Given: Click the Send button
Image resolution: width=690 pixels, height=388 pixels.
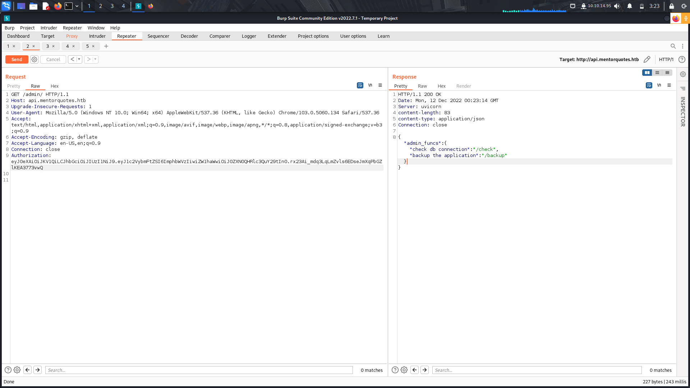Looking at the screenshot, I should click(x=17, y=59).
